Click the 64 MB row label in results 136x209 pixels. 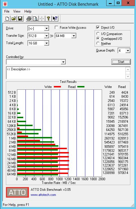pyautogui.click(x=11, y=174)
